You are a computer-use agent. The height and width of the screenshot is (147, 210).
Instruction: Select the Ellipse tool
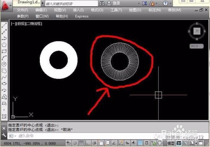[4, 84]
